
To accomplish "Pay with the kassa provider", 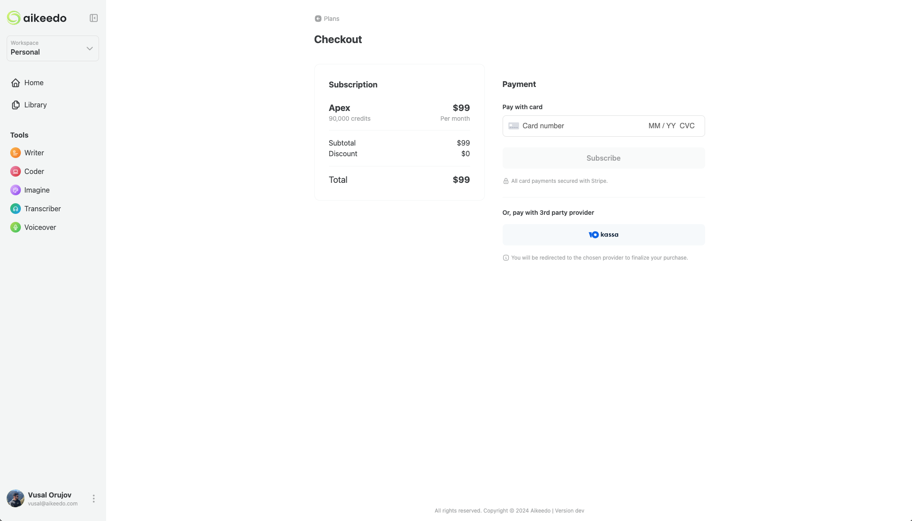I will click(x=603, y=234).
